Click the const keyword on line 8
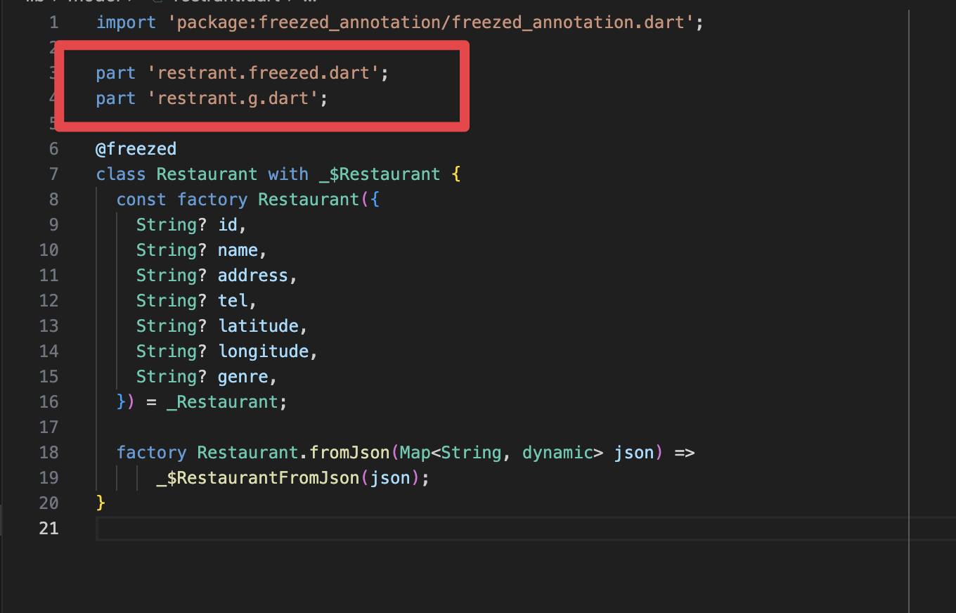Screen dimensions: 956x613 (x=141, y=200)
